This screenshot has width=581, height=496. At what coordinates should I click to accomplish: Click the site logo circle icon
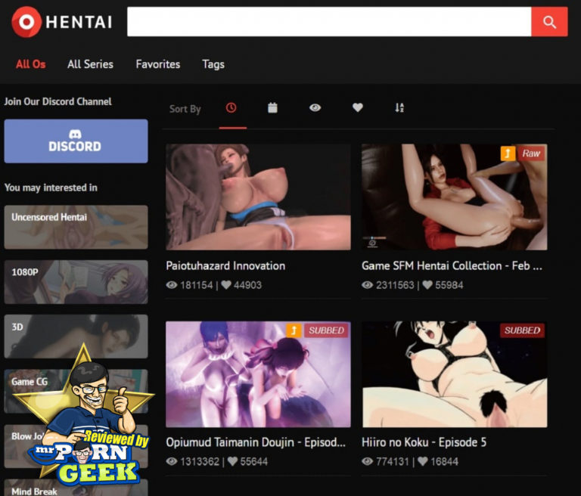click(x=26, y=22)
